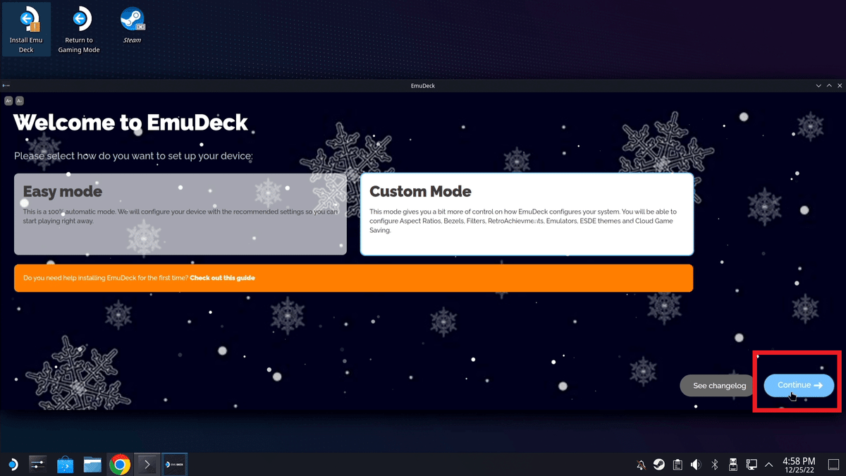This screenshot has height=476, width=846.
Task: Open the 'Check out this guide' link
Action: pyautogui.click(x=222, y=278)
